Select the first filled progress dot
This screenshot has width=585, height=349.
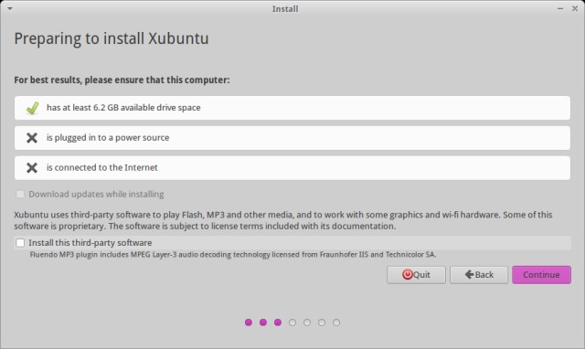coord(249,323)
